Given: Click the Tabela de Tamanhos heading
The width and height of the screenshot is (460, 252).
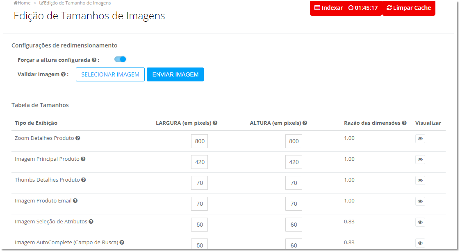Looking at the screenshot, I should click(40, 105).
